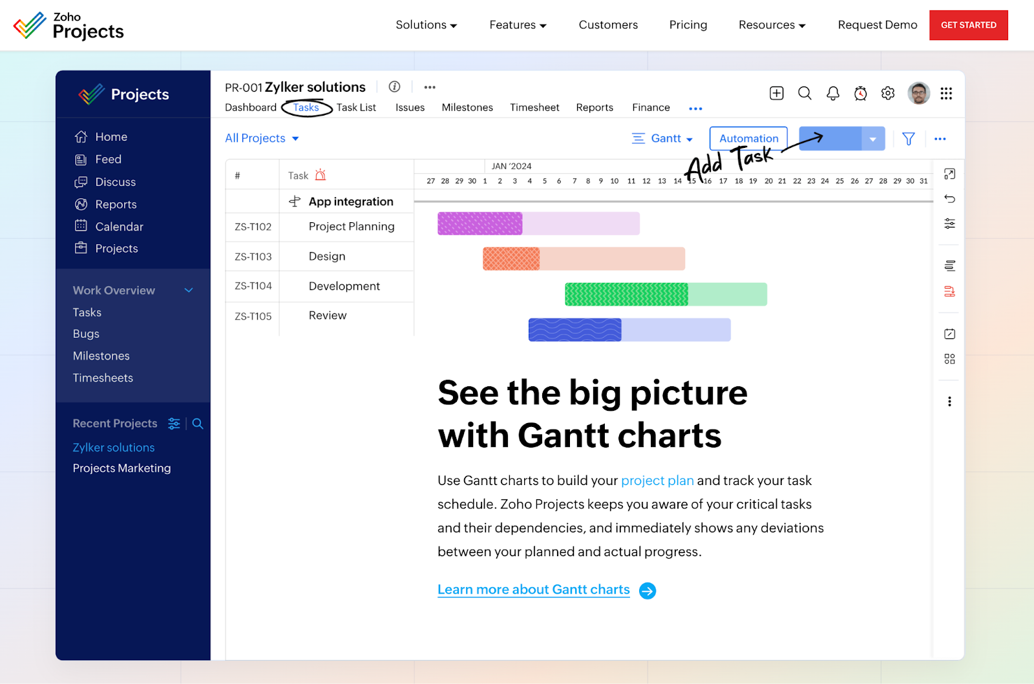Click the Reports icon in left sidebar
This screenshot has width=1034, height=684.
(80, 204)
